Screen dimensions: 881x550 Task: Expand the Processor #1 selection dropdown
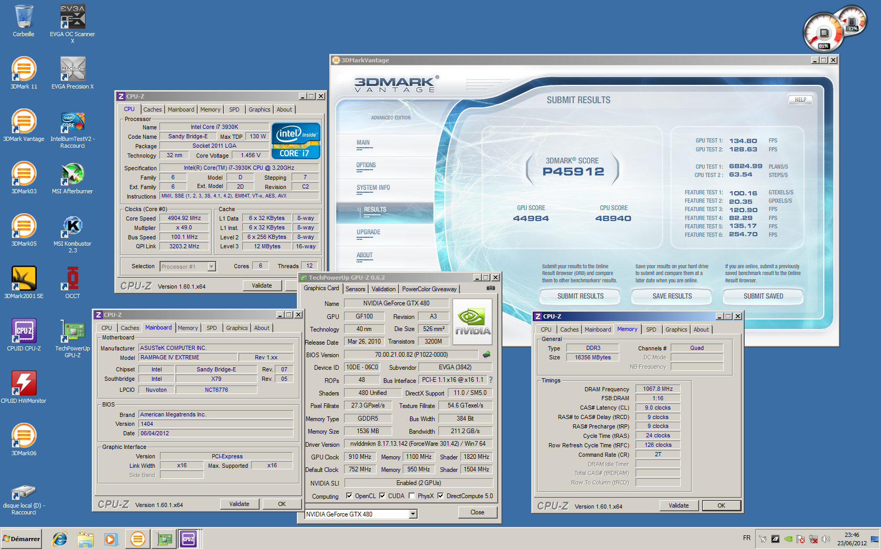pyautogui.click(x=211, y=267)
